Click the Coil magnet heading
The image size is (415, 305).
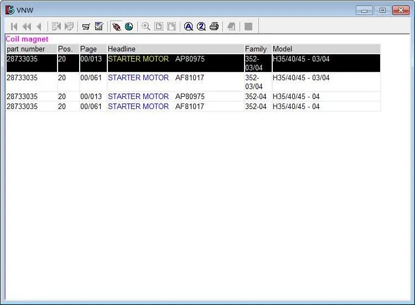click(x=27, y=39)
